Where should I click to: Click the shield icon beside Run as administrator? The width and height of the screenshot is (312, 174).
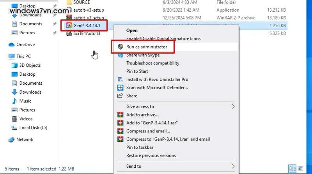coord(120,47)
